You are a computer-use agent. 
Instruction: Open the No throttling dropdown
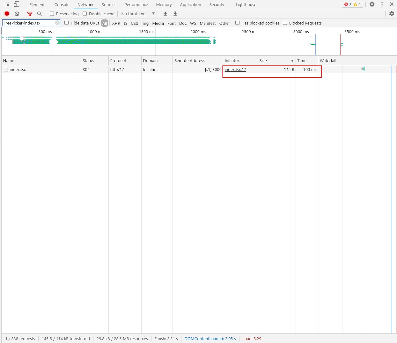[138, 14]
